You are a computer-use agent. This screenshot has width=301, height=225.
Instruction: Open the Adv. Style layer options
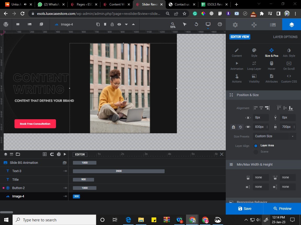click(x=289, y=52)
